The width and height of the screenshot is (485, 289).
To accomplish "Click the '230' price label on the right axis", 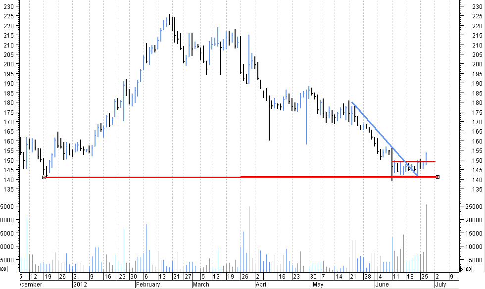I will point(477,7).
